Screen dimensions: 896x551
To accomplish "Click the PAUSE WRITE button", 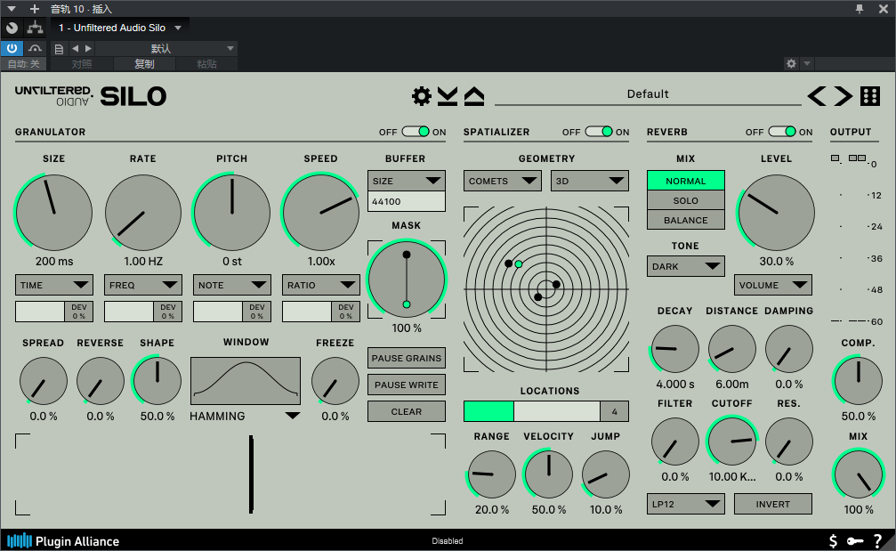I will click(407, 385).
